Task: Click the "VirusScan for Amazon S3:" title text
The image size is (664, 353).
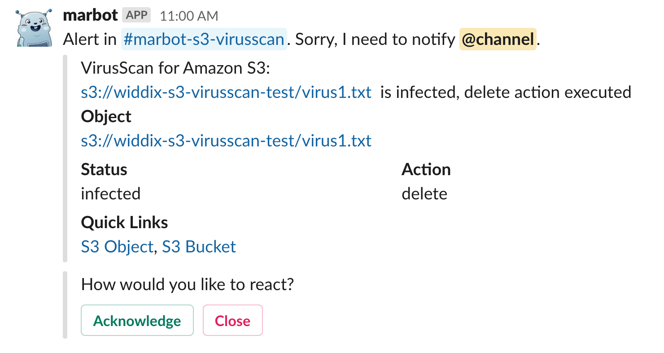Action: [x=180, y=69]
